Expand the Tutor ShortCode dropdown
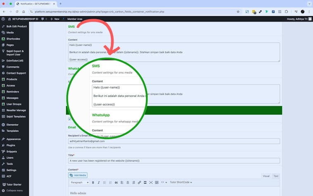 [181, 182]
